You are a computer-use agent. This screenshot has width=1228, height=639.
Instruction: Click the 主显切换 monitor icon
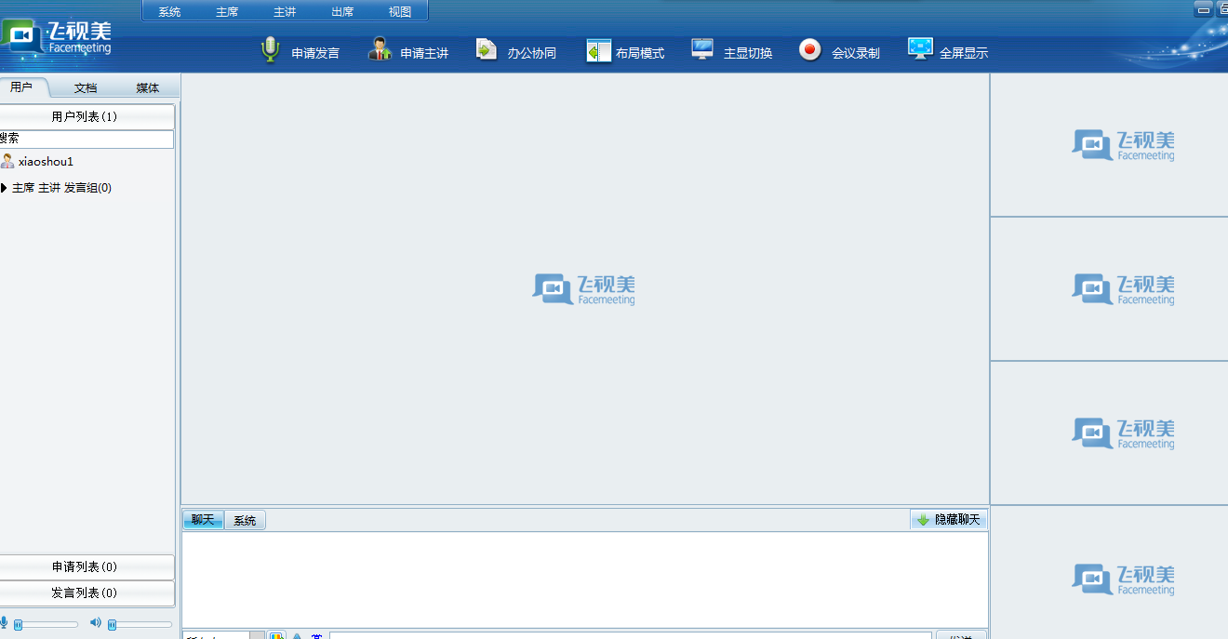pyautogui.click(x=702, y=50)
